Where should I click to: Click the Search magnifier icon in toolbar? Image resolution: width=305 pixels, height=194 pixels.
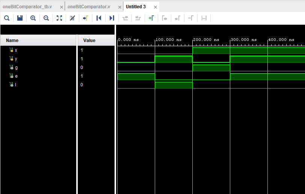[7, 18]
